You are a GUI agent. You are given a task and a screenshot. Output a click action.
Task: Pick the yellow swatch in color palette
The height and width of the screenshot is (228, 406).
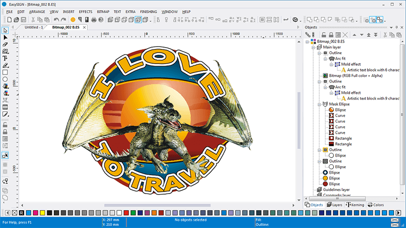click(42, 212)
